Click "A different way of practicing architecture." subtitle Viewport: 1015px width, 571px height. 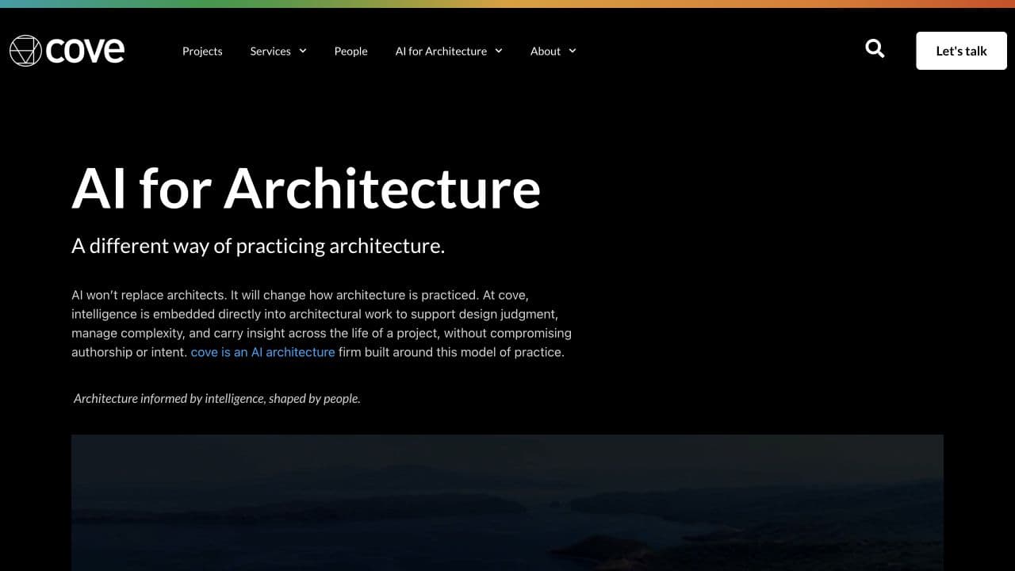coord(259,246)
